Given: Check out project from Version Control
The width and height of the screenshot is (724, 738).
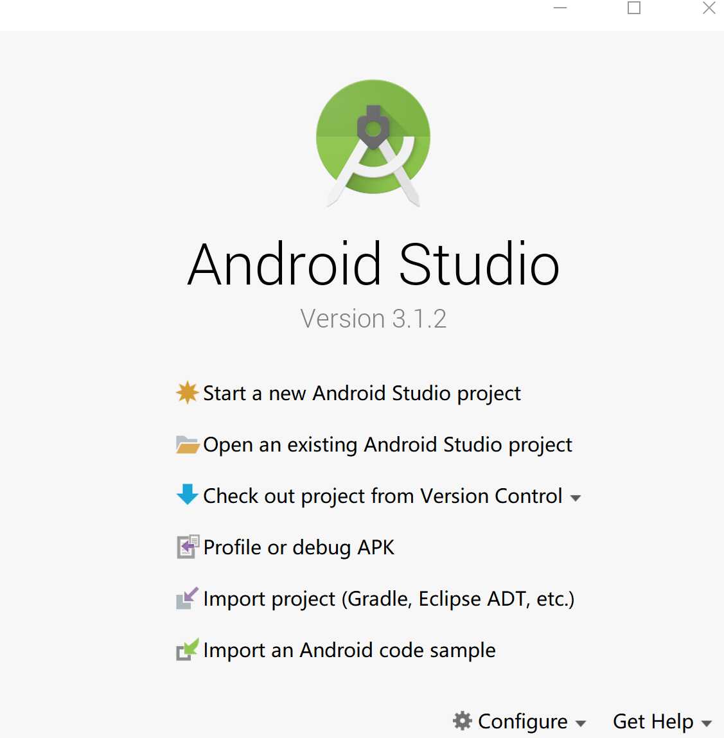Looking at the screenshot, I should click(383, 496).
